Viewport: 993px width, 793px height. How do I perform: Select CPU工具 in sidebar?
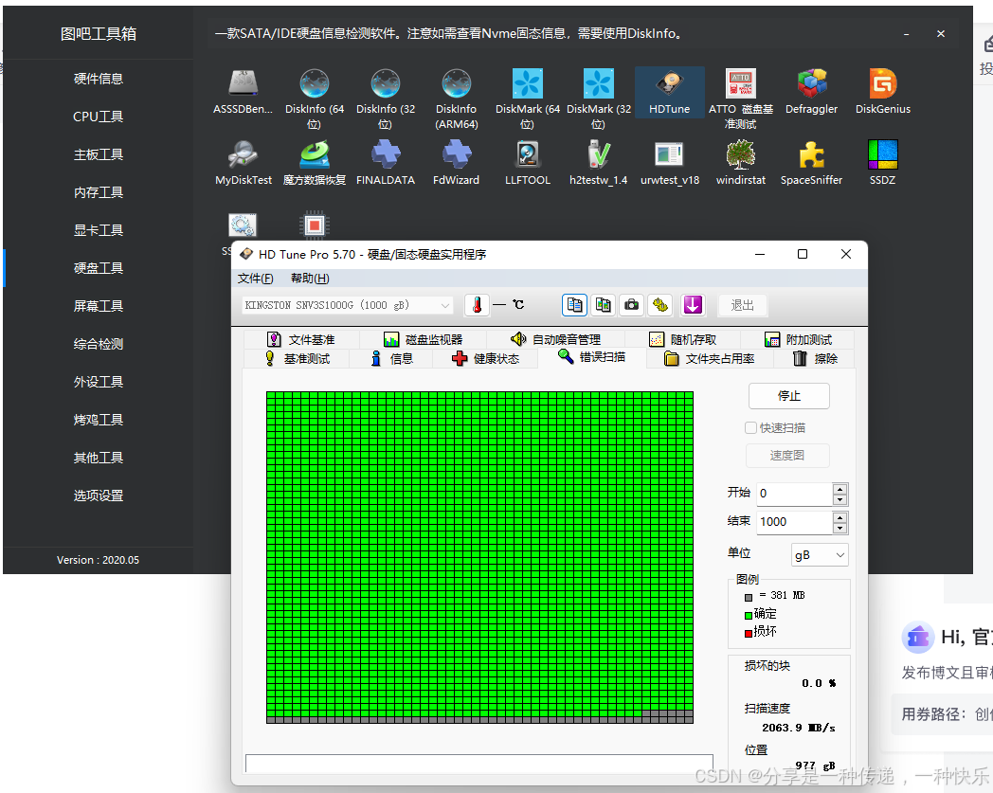click(x=99, y=117)
